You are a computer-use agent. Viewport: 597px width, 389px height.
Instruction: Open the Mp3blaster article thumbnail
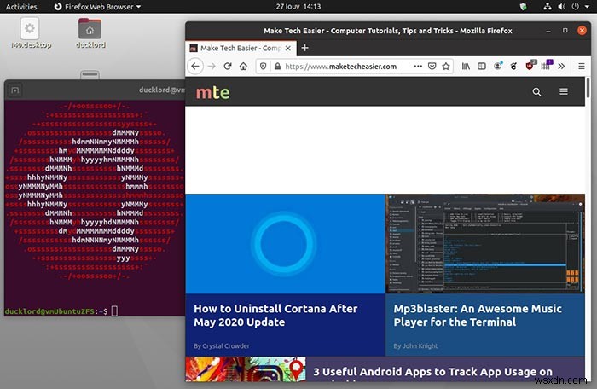click(485, 244)
